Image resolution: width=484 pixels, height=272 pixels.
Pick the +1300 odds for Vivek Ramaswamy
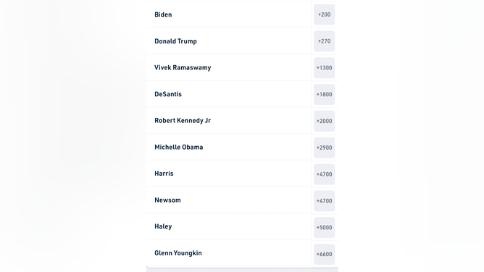324,68
